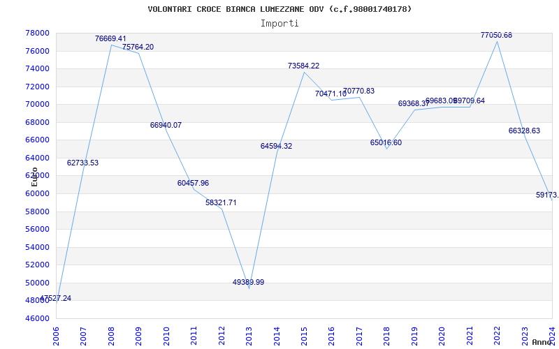Click the 2006 x-axis year label

pyautogui.click(x=56, y=336)
